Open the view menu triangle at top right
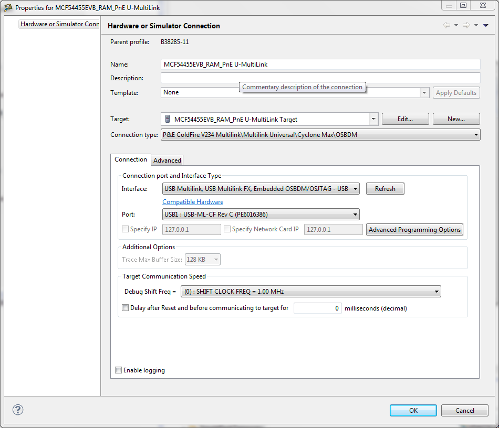Screen dimensions: 499x428 coord(486,25)
